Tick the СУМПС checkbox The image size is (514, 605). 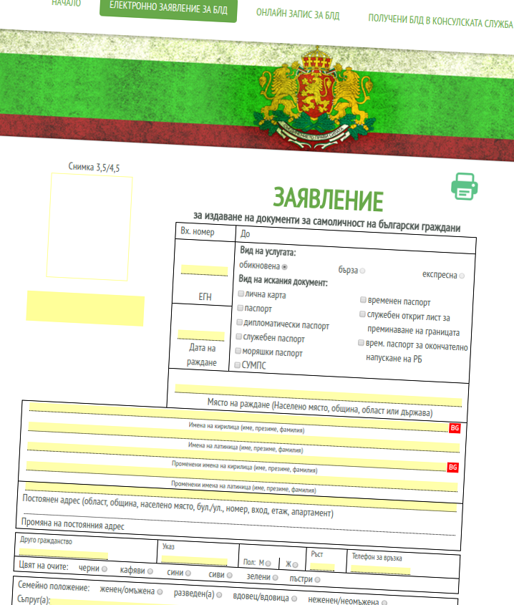(x=238, y=364)
